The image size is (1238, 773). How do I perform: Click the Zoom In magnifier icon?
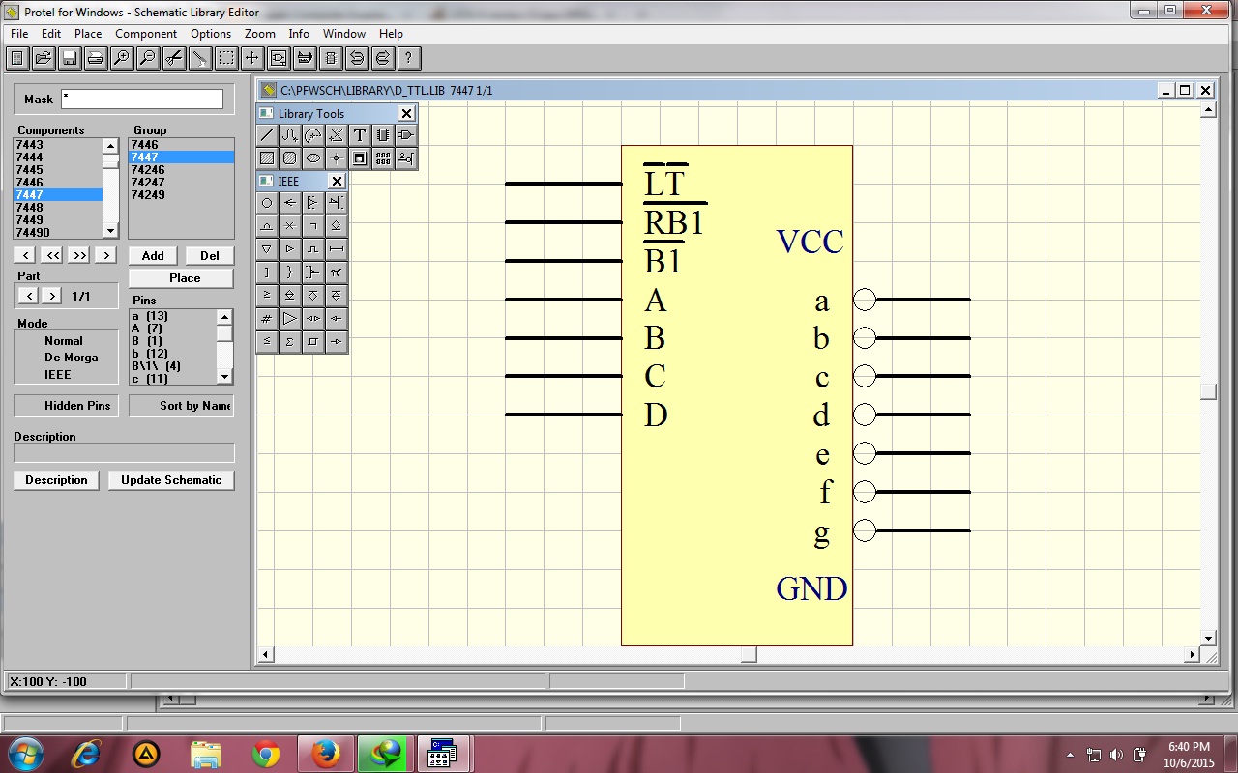coord(122,58)
